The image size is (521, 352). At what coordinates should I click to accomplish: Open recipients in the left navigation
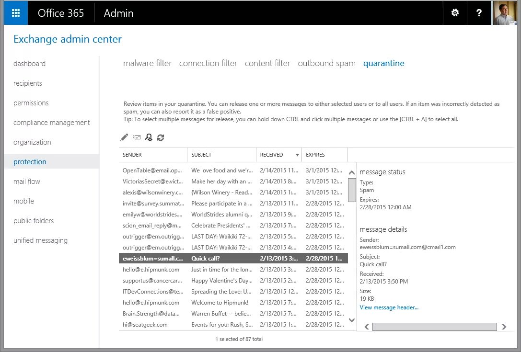tap(28, 83)
